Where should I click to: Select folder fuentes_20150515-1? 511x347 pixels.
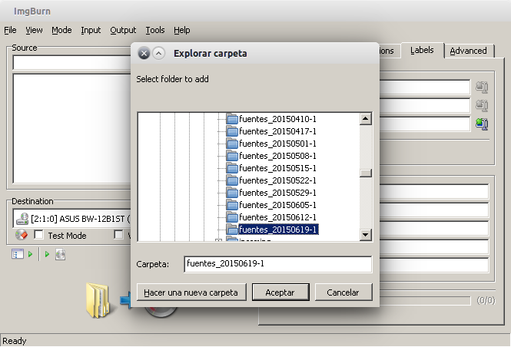point(277,168)
